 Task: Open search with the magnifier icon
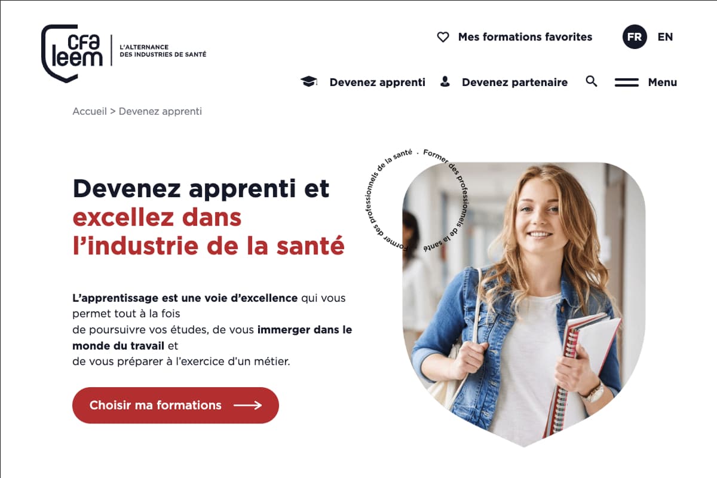[x=592, y=81]
